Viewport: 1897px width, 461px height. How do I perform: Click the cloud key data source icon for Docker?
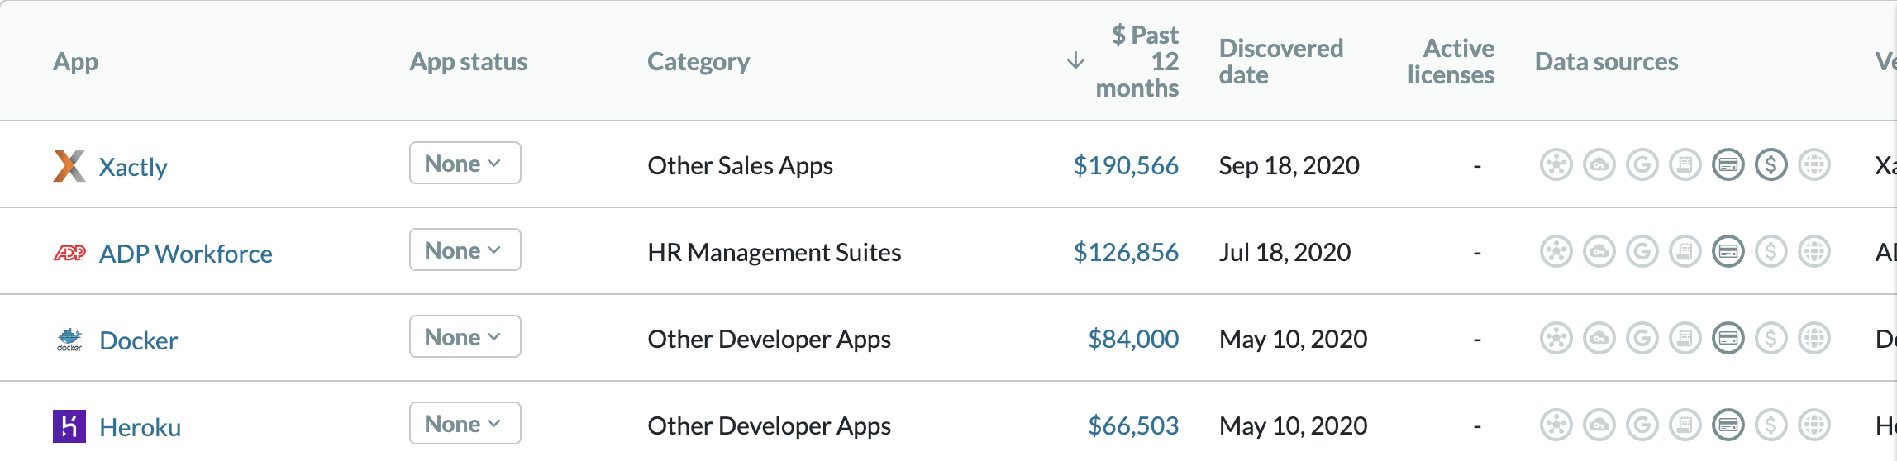coord(1599,339)
